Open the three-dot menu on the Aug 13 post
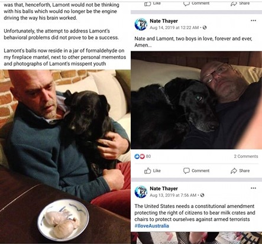 click(x=253, y=188)
